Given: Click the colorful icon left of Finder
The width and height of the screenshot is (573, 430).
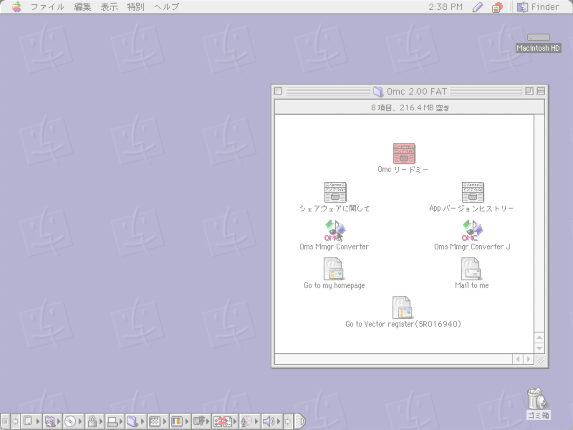Looking at the screenshot, I should coord(497,7).
